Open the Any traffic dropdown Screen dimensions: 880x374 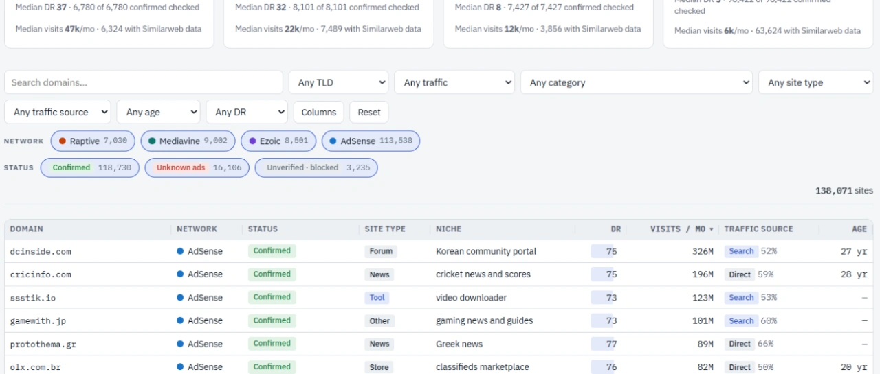click(454, 82)
